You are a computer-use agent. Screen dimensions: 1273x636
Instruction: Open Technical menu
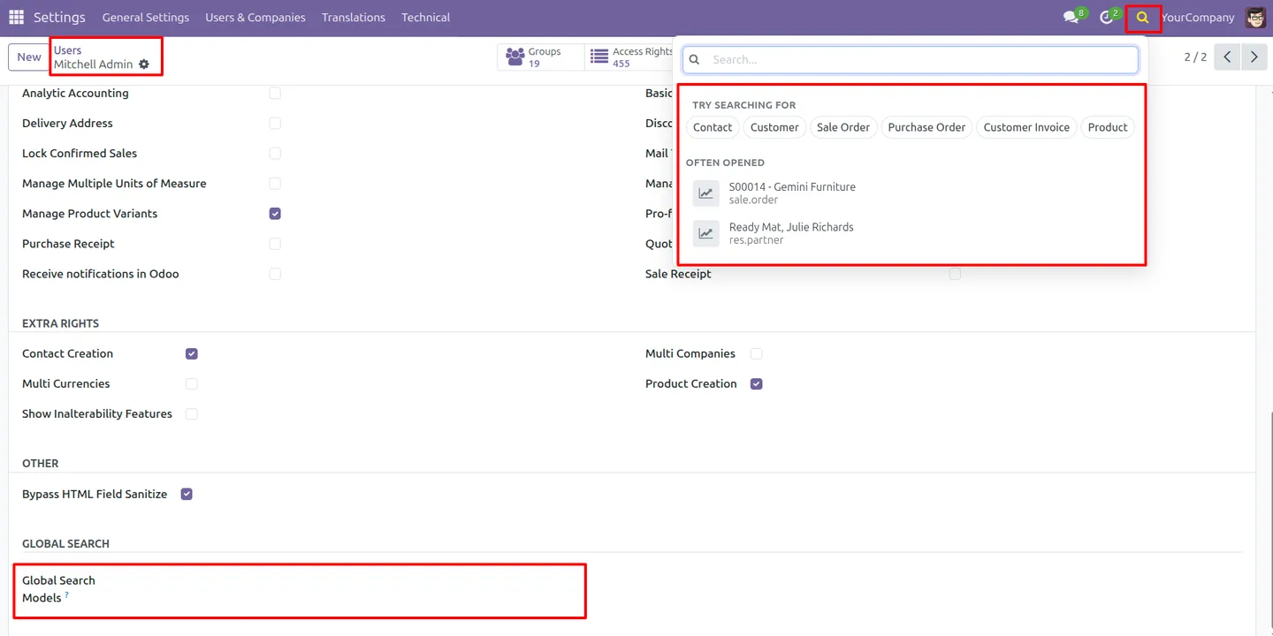[x=425, y=17]
